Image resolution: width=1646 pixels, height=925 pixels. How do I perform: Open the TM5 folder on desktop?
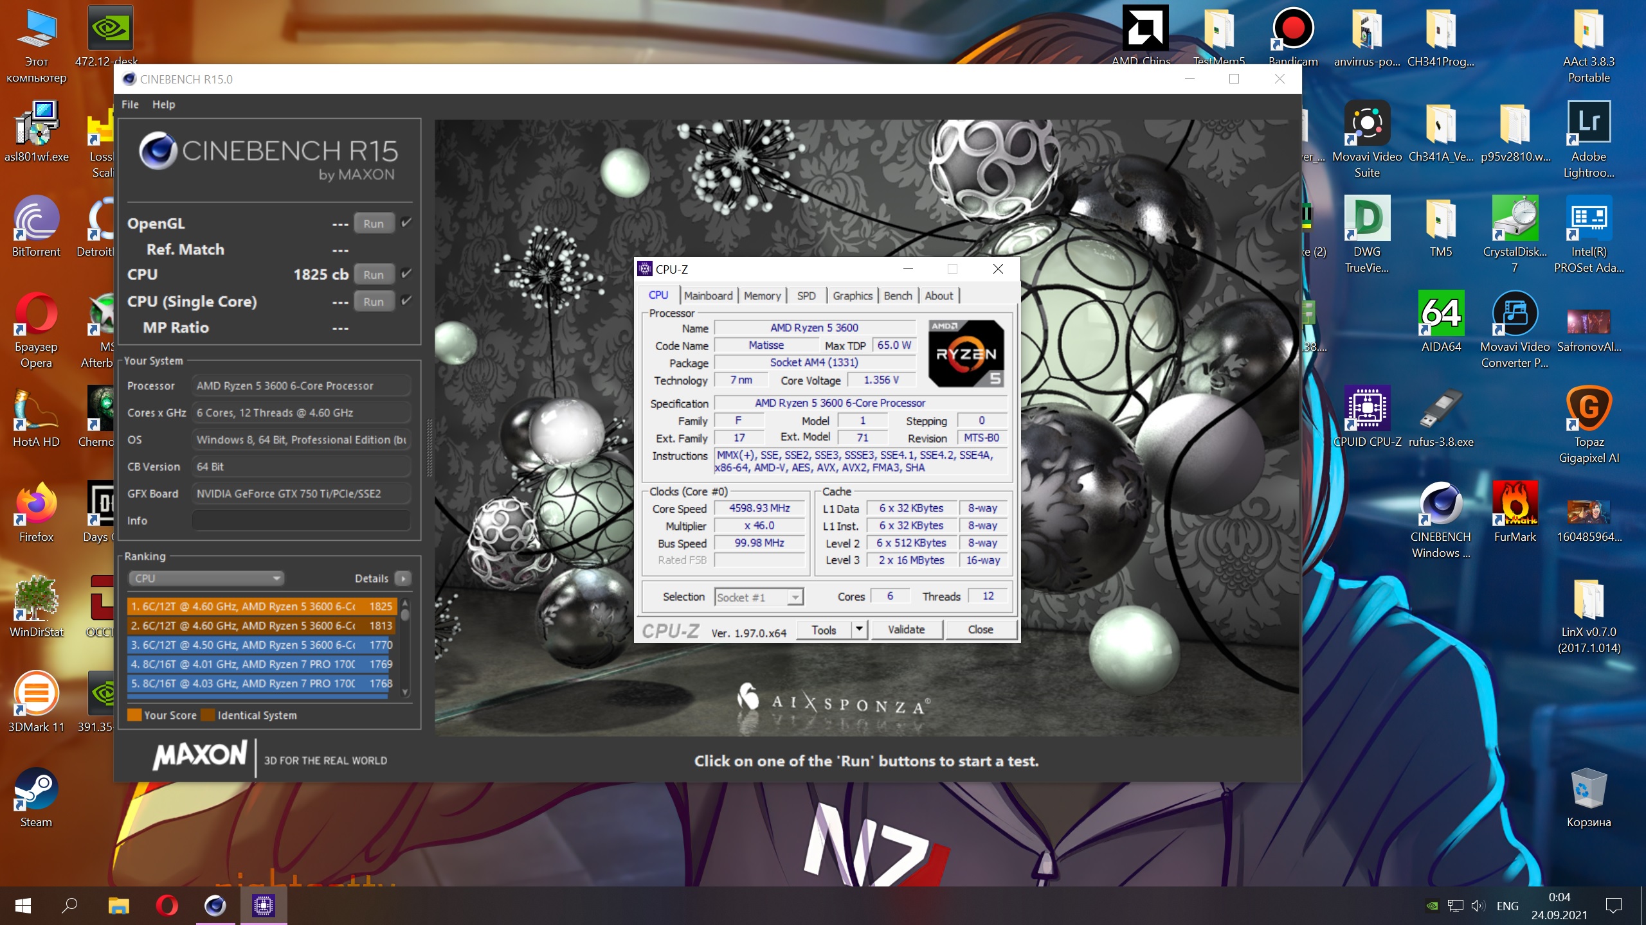tap(1441, 226)
